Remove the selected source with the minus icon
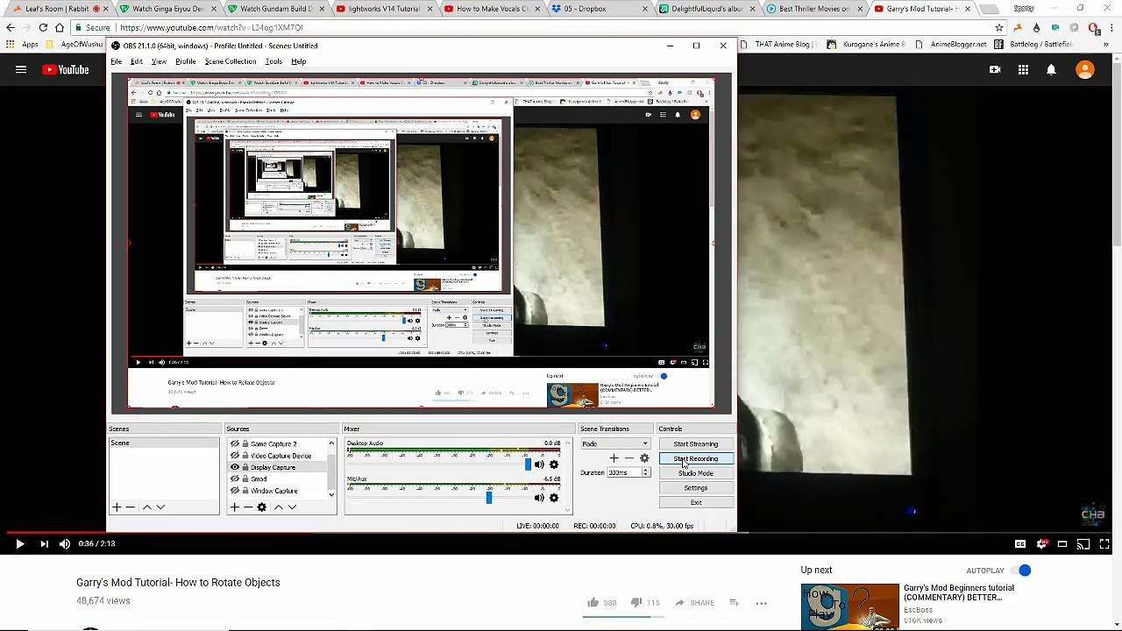The height and width of the screenshot is (631, 1122). [248, 507]
